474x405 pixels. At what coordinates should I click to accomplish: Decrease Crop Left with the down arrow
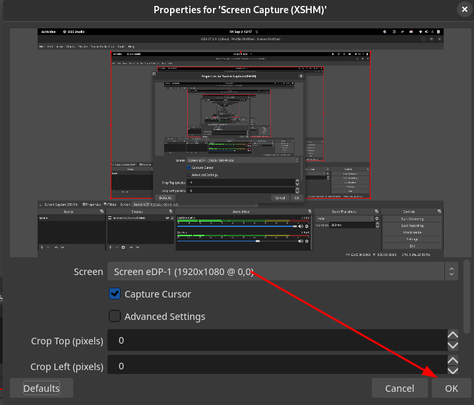click(452, 371)
